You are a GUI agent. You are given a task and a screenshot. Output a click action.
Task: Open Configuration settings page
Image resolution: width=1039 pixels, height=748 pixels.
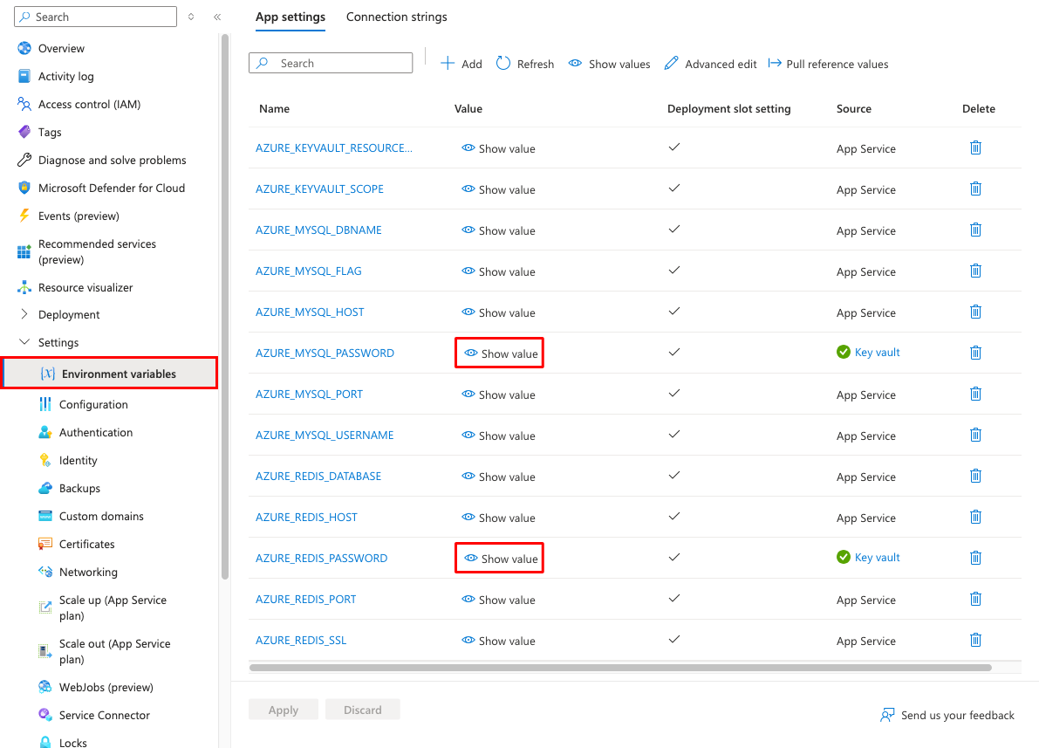point(93,404)
